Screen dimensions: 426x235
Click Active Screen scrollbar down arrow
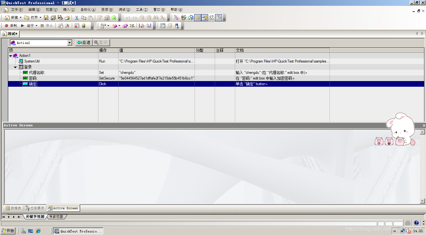pos(423,201)
